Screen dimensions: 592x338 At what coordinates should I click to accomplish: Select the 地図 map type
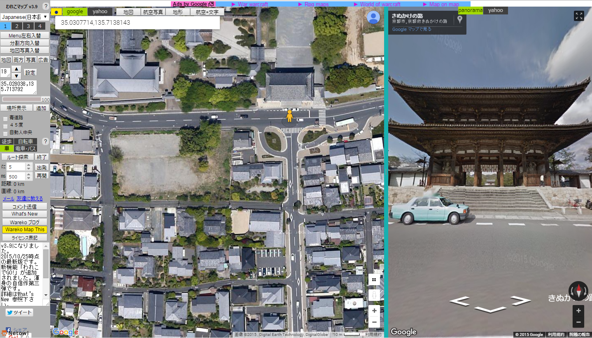tap(128, 12)
